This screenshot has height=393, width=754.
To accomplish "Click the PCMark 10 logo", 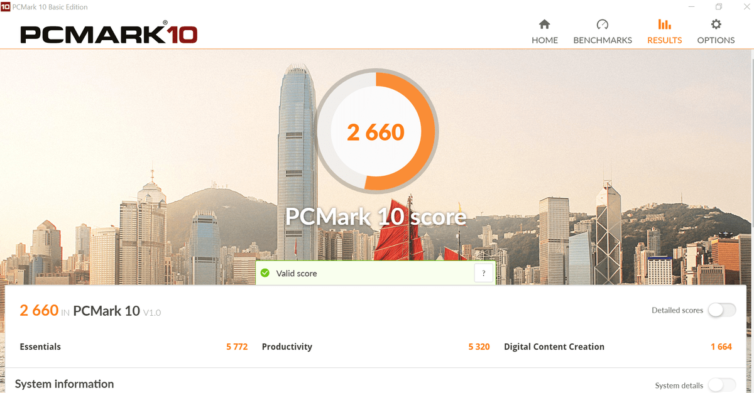I will click(109, 33).
